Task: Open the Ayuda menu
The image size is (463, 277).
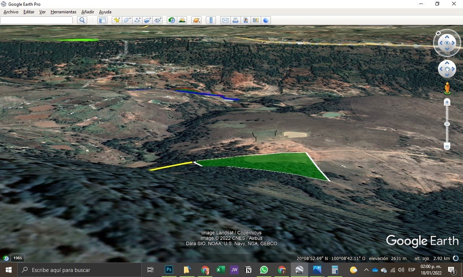Action: pyautogui.click(x=105, y=12)
